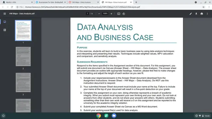The height and width of the screenshot is (119, 212).
Task: Select the page 3 thumbnail
Action: [23, 83]
